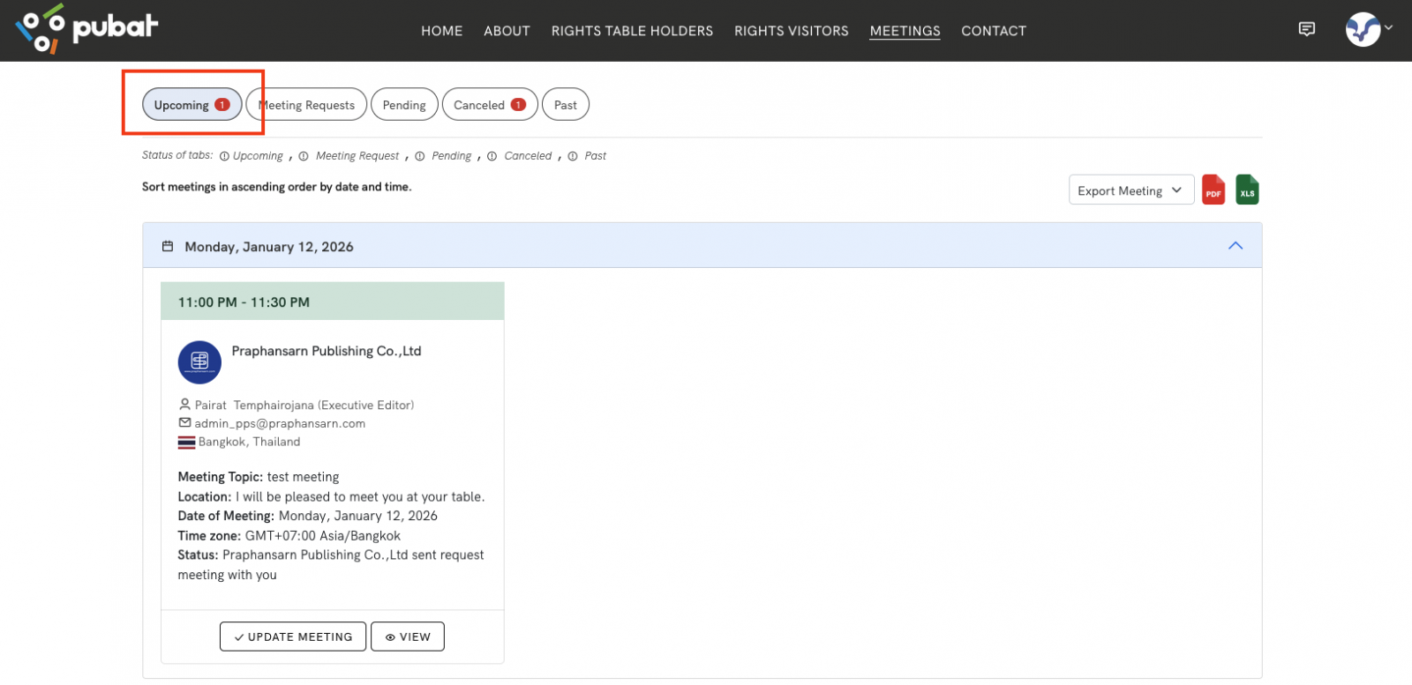Viewport: 1412px width, 685px height.
Task: Click the 'Status of tabs:' label
Action: point(177,155)
